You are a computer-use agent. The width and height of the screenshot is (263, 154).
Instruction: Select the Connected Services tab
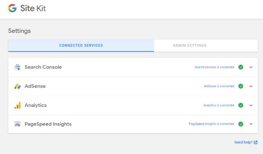81,45
